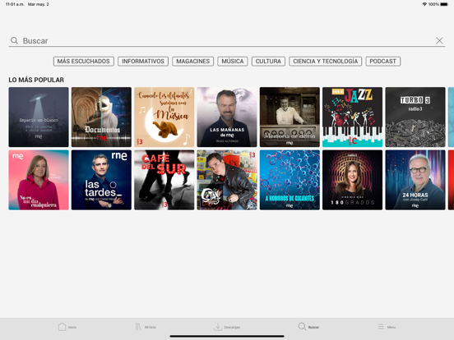Focus the Buscar search field
The image size is (454, 340).
point(227,40)
